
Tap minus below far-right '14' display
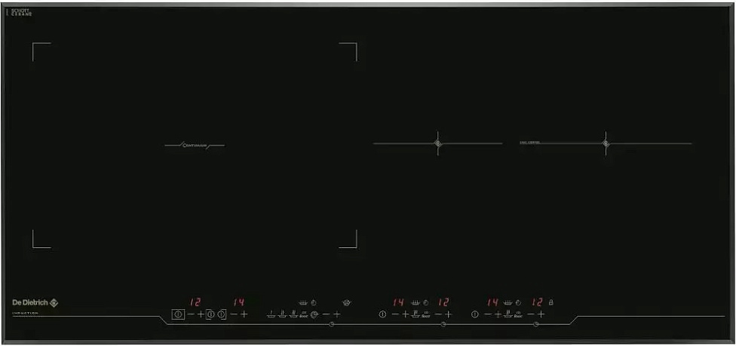(x=487, y=314)
